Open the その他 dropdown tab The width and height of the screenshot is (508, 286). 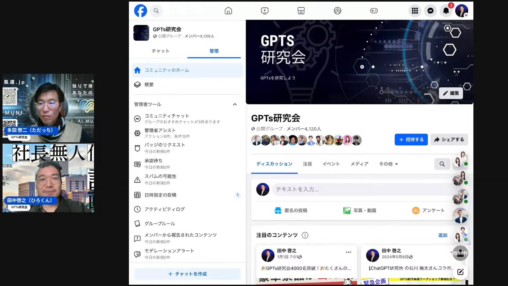point(388,164)
